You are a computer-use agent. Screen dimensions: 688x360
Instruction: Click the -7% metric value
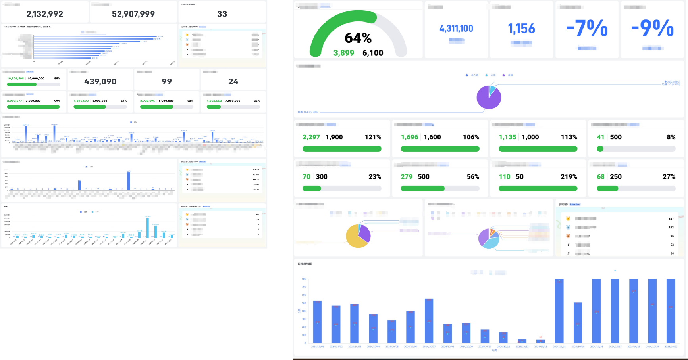pos(587,29)
